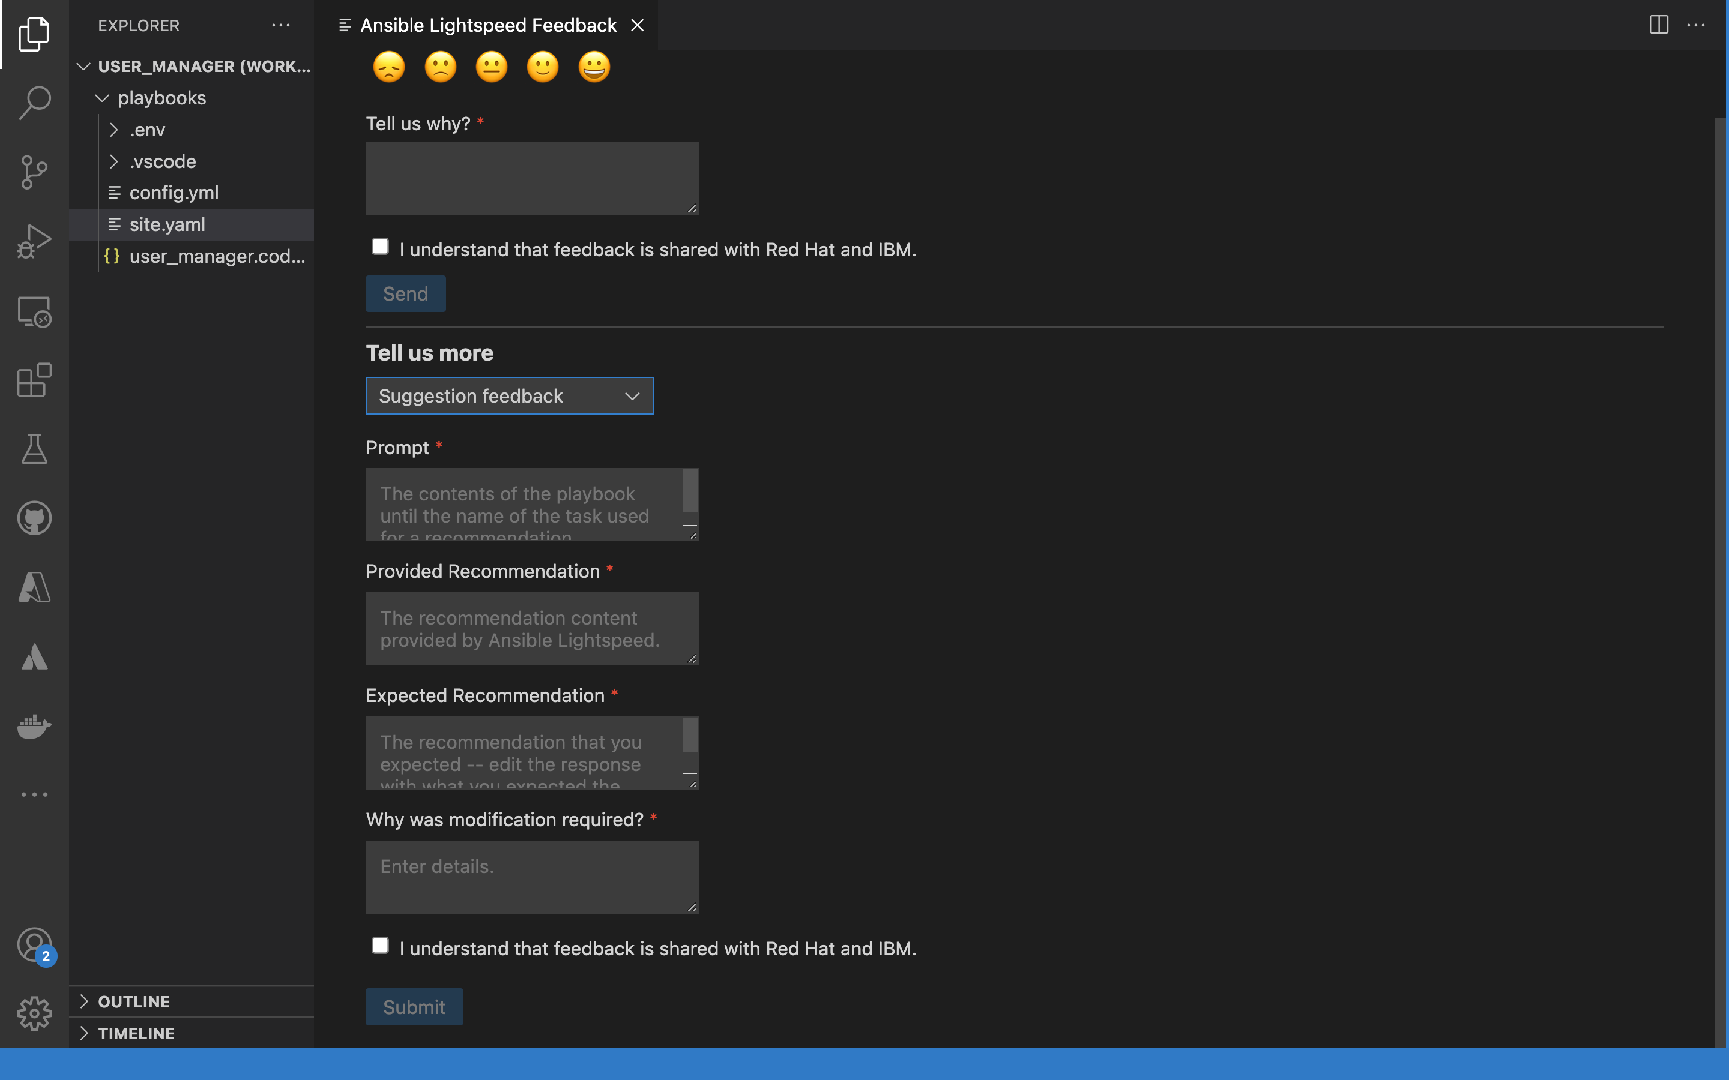Click the Send button for sentiment feedback

pyautogui.click(x=405, y=292)
